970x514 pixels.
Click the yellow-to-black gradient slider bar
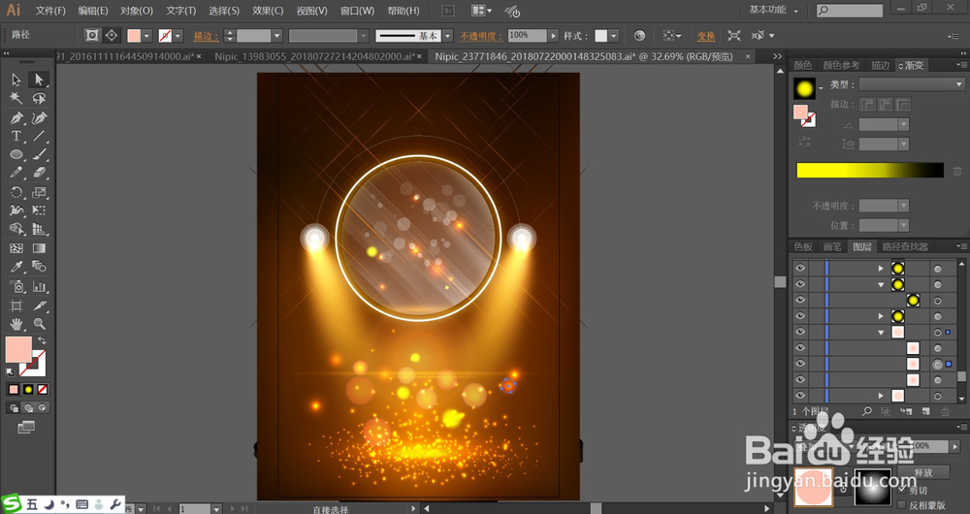(870, 170)
